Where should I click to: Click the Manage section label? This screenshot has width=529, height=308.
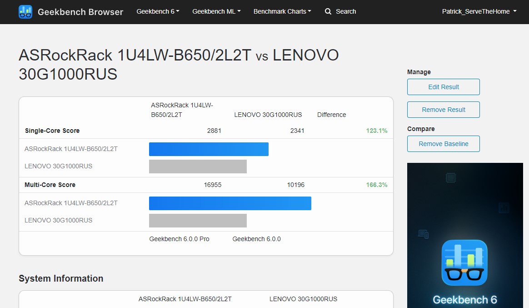click(419, 72)
